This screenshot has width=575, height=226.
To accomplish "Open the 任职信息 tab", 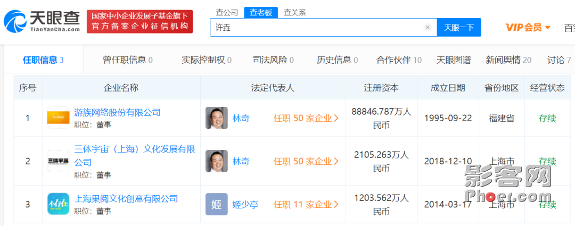I will (43, 60).
